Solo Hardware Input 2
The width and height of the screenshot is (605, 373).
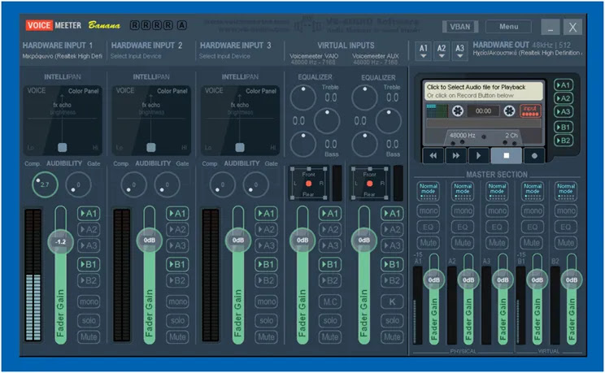(177, 320)
